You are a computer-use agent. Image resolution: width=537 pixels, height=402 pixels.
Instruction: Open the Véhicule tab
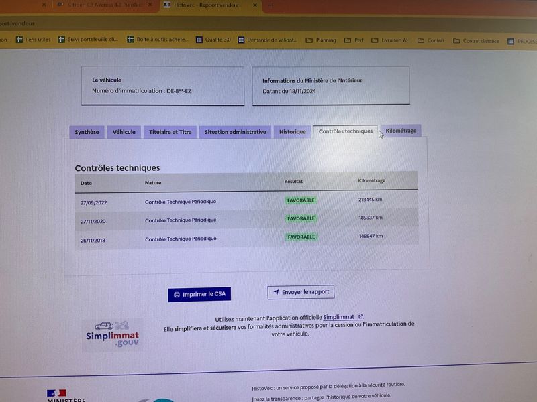124,132
